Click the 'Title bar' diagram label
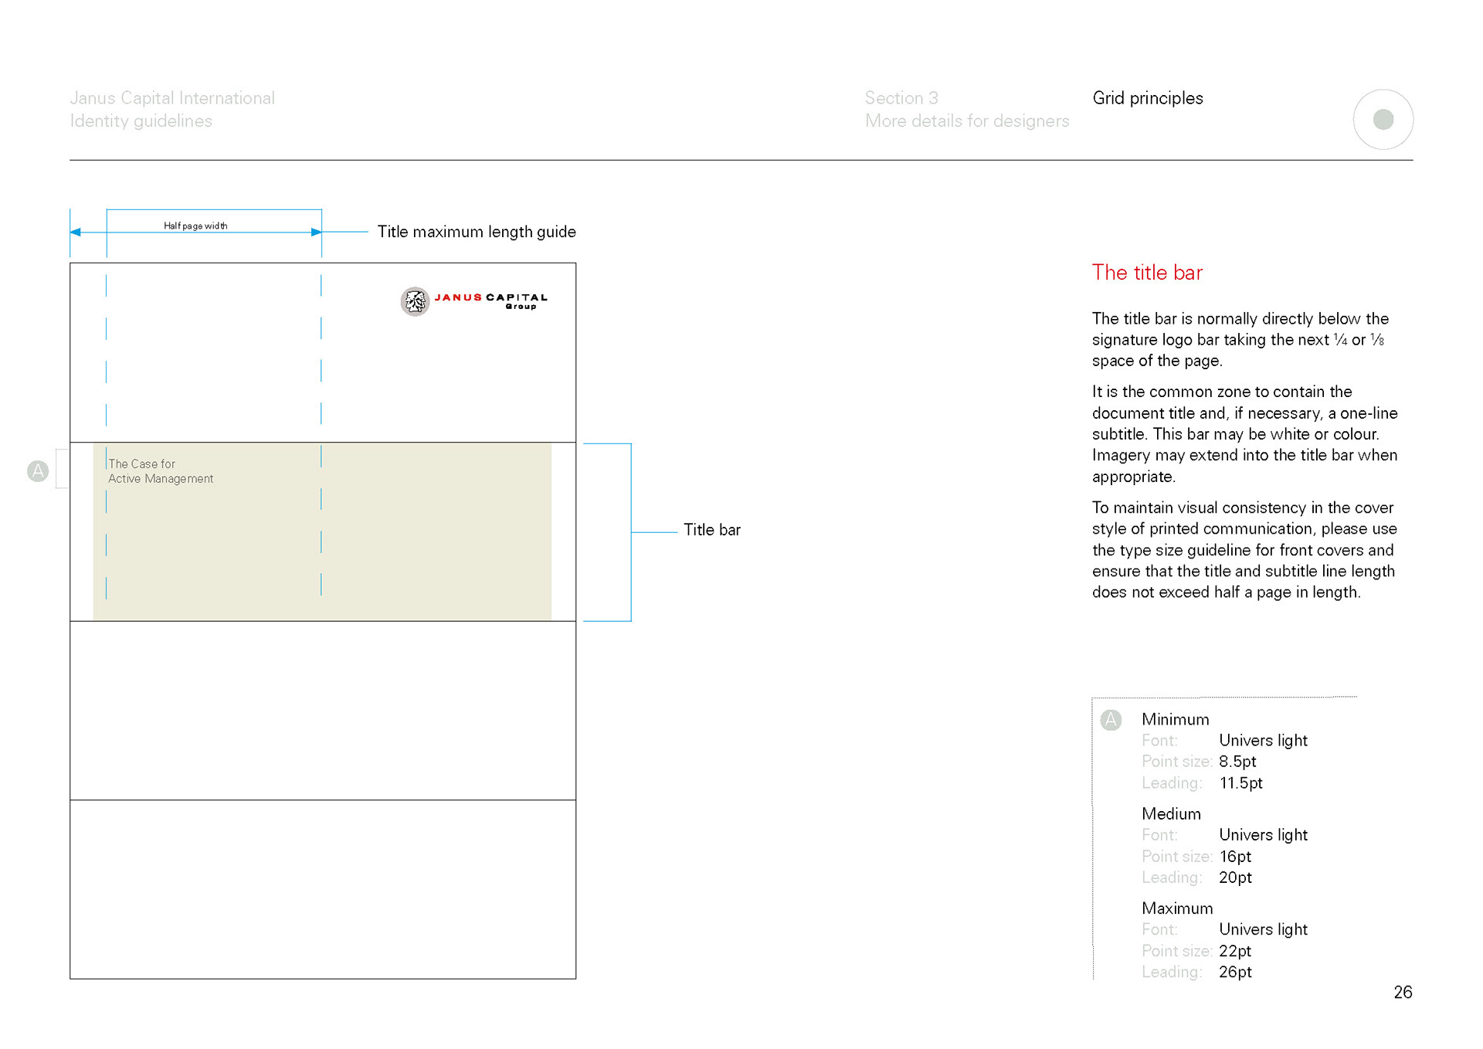The width and height of the screenshot is (1483, 1049). point(711,530)
